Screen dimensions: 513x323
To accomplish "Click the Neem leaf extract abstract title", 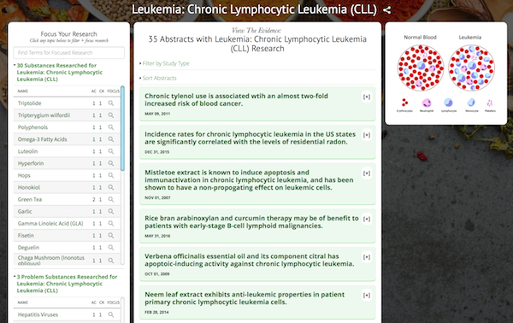I will point(245,298).
